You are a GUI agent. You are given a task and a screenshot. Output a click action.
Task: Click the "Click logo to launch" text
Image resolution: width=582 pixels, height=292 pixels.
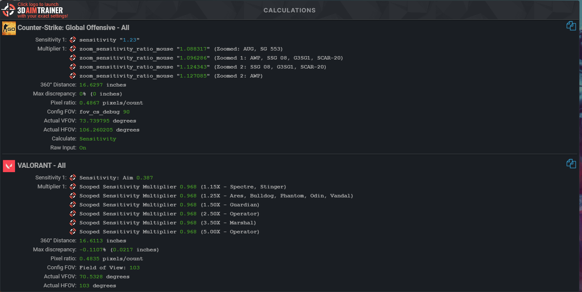pos(38,4)
